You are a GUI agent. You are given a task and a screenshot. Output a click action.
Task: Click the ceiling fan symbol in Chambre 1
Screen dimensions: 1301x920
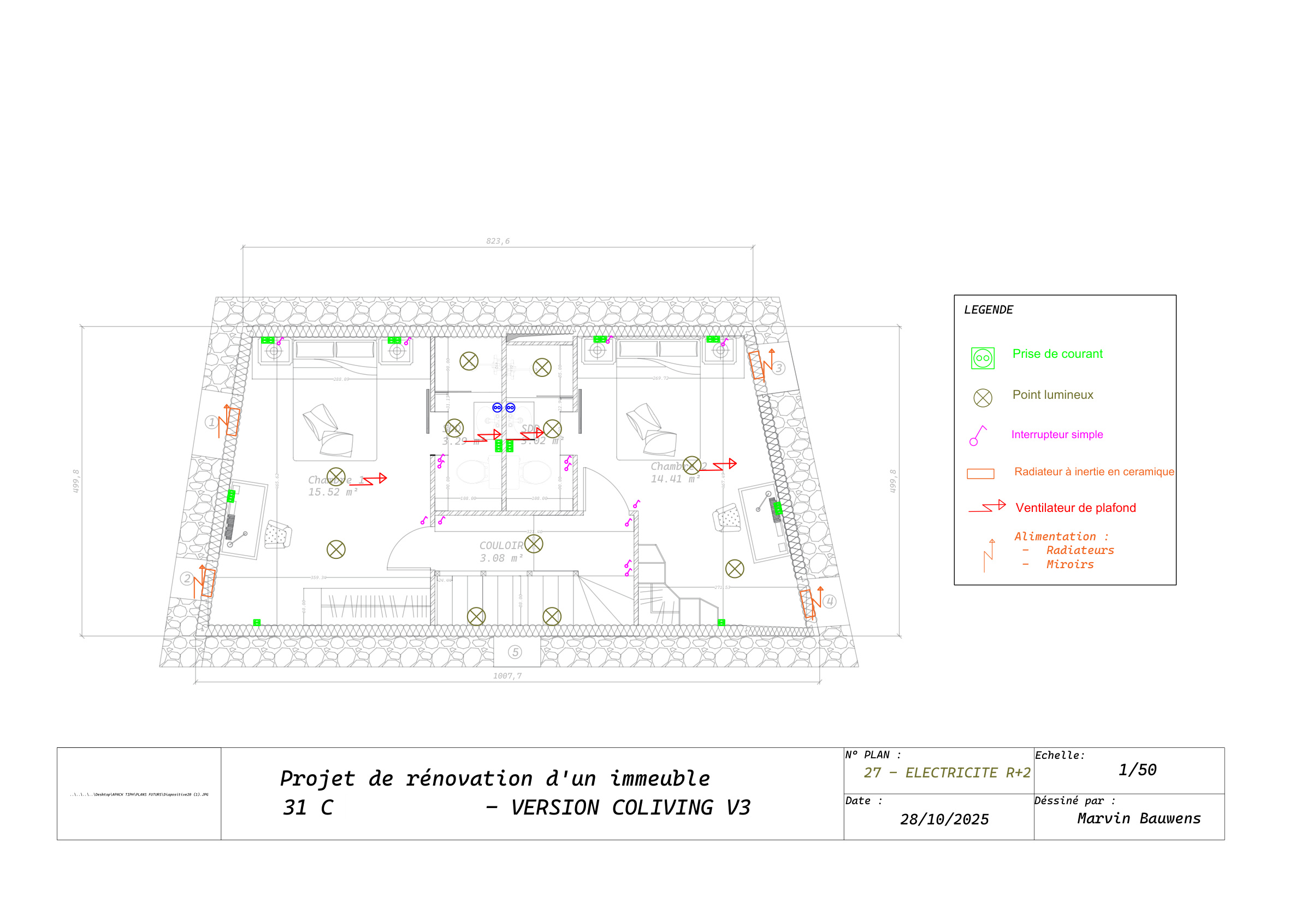[x=375, y=479]
